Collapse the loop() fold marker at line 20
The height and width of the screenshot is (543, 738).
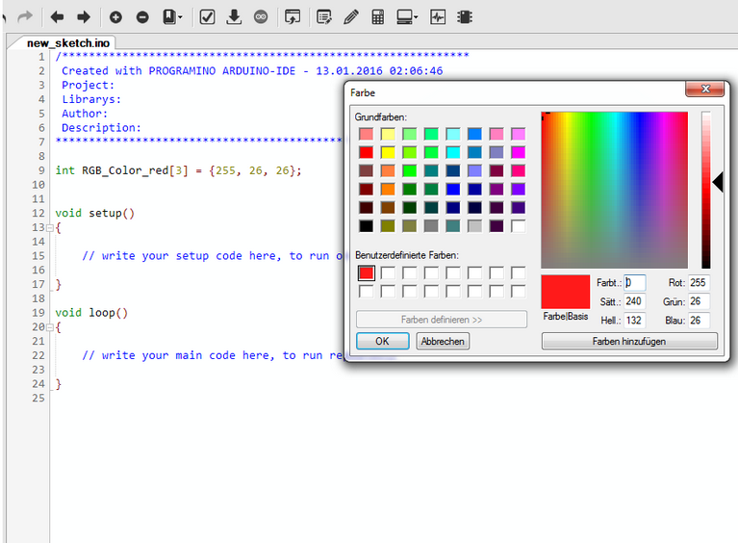coord(49,327)
